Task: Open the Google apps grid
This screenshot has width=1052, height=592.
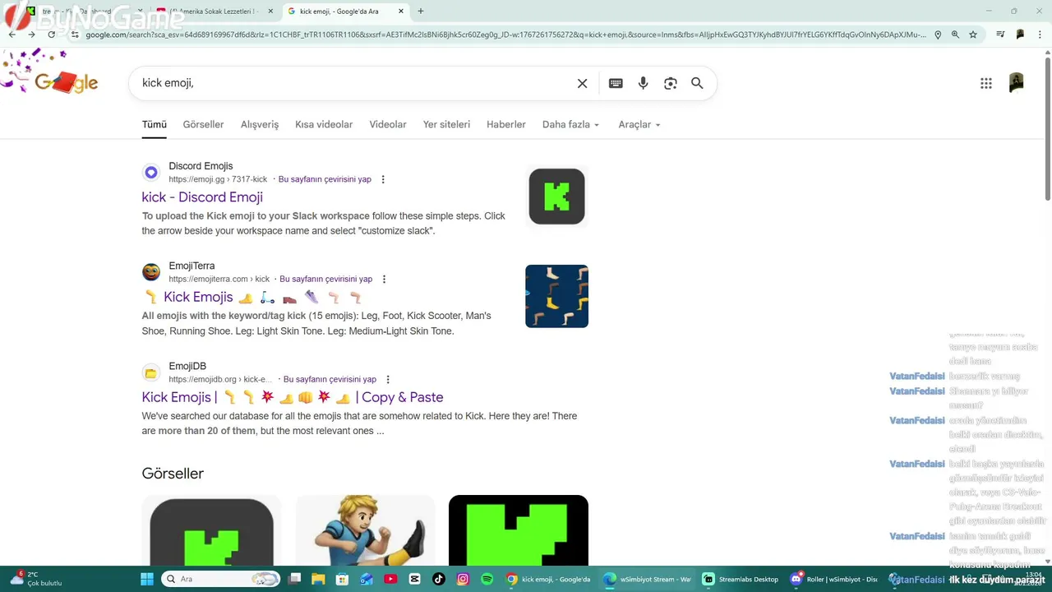Action: click(986, 83)
